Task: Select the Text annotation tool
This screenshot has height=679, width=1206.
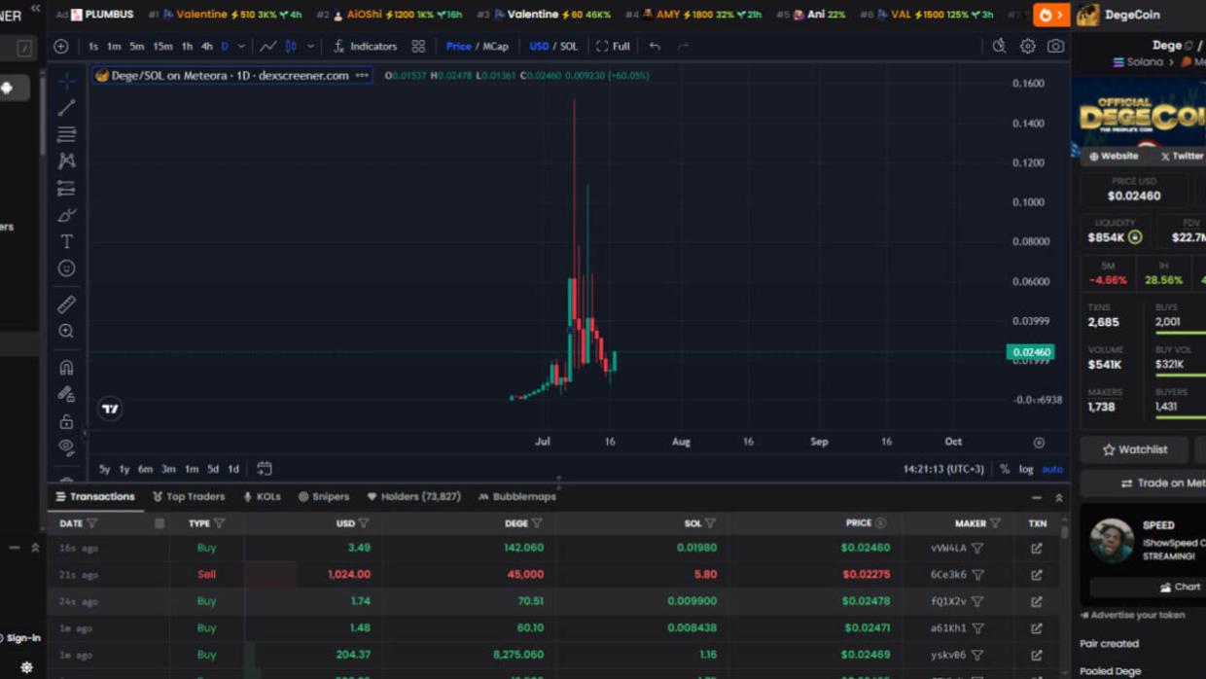Action: coord(66,241)
